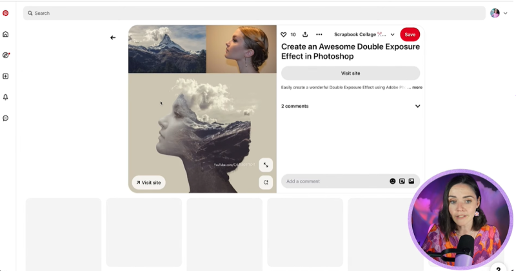Click the '2 comments' label
Screen dimensions: 516x271
[x=295, y=106]
